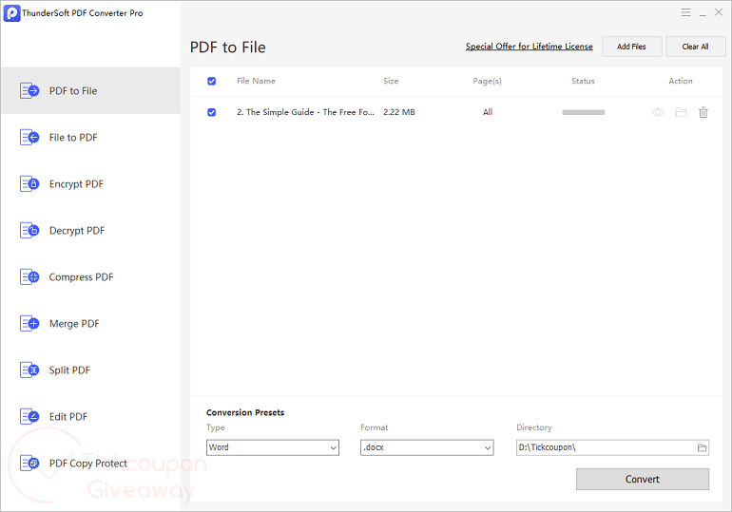Open the Type dropdown showing Word
The width and height of the screenshot is (732, 512).
coord(273,447)
